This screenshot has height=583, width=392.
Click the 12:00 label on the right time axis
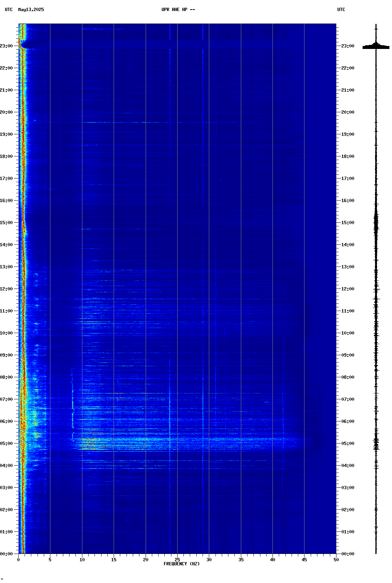348,289
